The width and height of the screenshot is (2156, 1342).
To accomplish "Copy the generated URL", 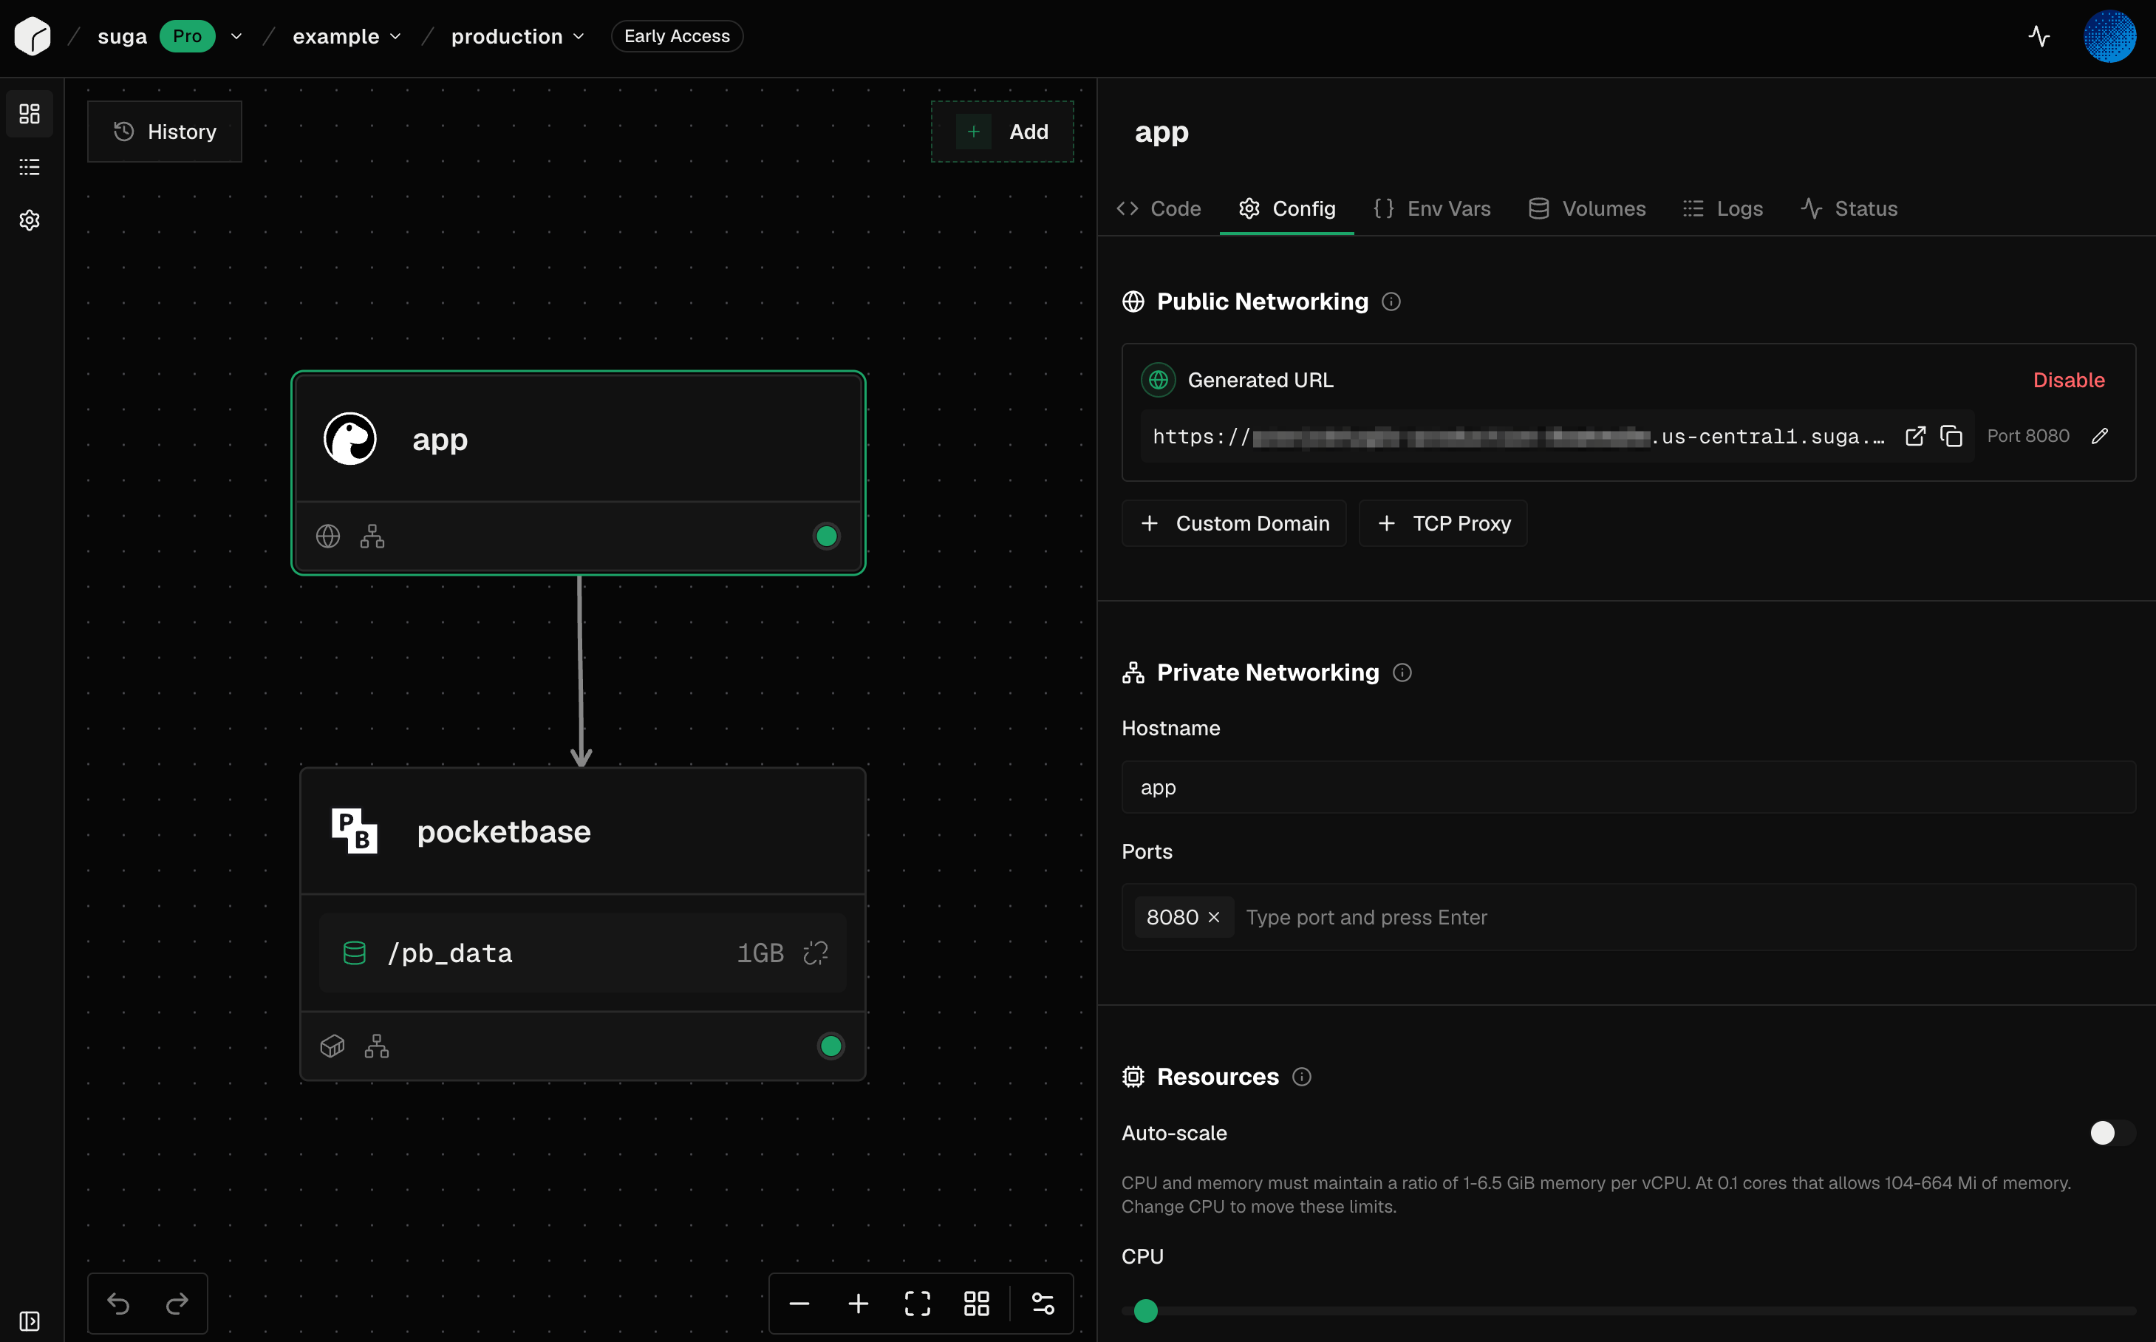I will pos(1951,436).
